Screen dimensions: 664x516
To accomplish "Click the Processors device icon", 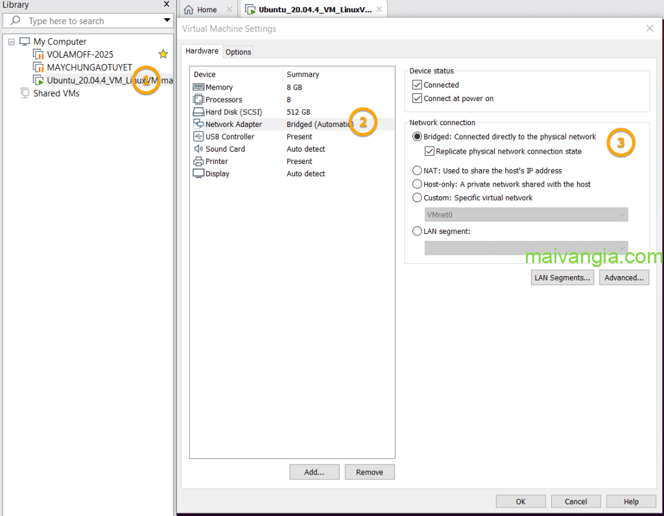I will (x=198, y=100).
